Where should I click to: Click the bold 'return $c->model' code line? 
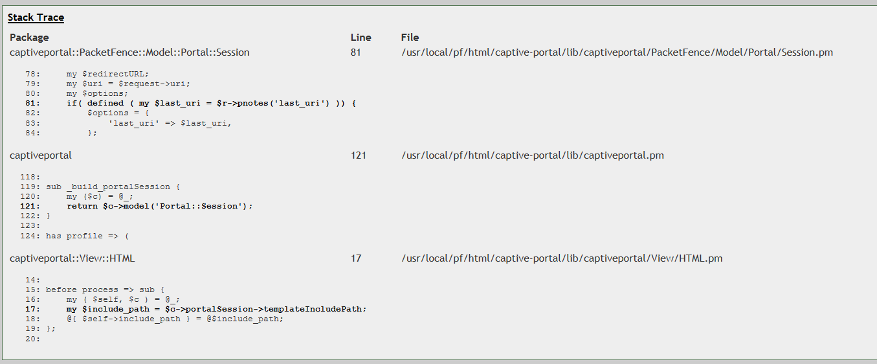pyautogui.click(x=159, y=206)
